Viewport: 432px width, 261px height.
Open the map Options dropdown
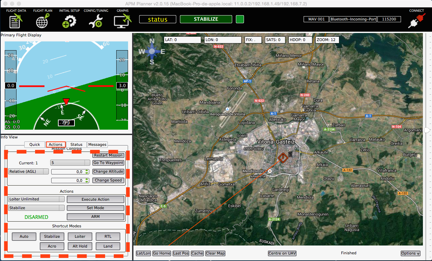410,253
